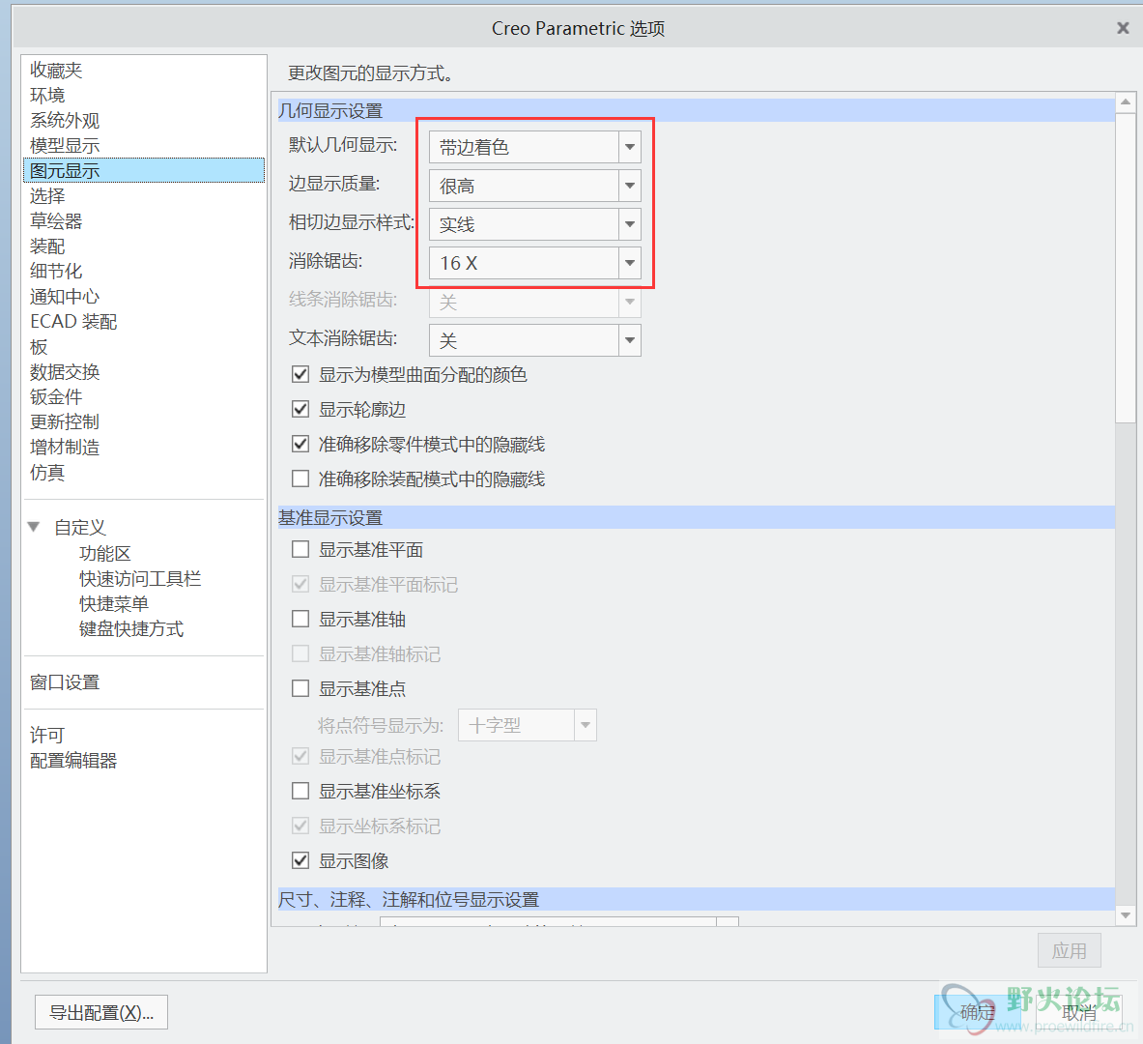
Task: Select ECAD 装配 category
Action: pyautogui.click(x=73, y=322)
